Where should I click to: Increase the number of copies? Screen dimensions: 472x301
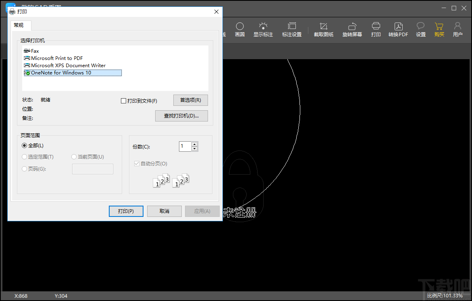[194, 144]
